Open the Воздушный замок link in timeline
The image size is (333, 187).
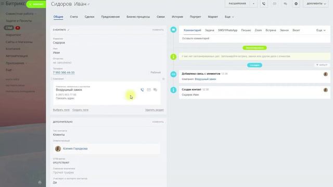pyautogui.click(x=206, y=79)
